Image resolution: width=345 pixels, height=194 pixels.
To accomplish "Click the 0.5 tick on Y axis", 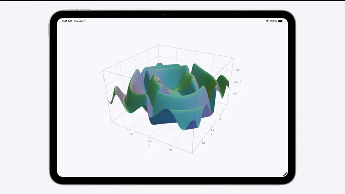I will 238,70.
